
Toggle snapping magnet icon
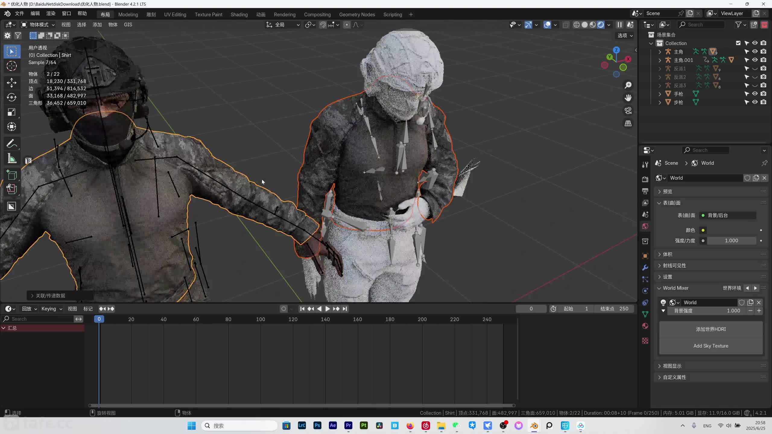[x=323, y=25]
